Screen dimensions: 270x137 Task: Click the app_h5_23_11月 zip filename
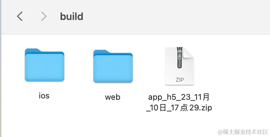(x=179, y=97)
